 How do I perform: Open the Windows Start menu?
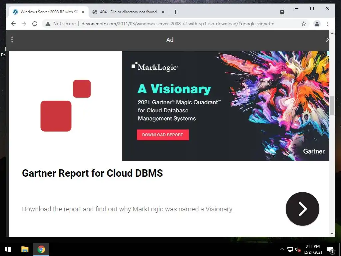[x=8, y=249]
